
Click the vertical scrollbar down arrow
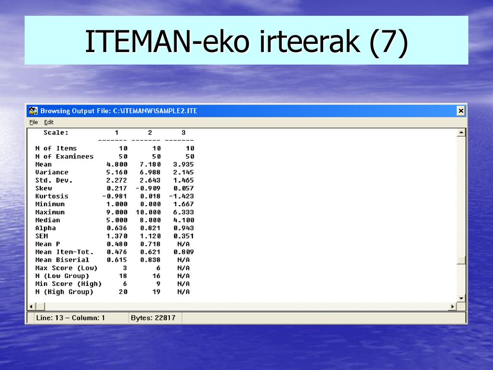coord(461,298)
